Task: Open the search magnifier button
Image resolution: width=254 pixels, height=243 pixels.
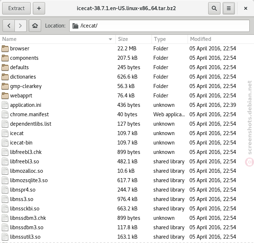Action: pos(214,8)
